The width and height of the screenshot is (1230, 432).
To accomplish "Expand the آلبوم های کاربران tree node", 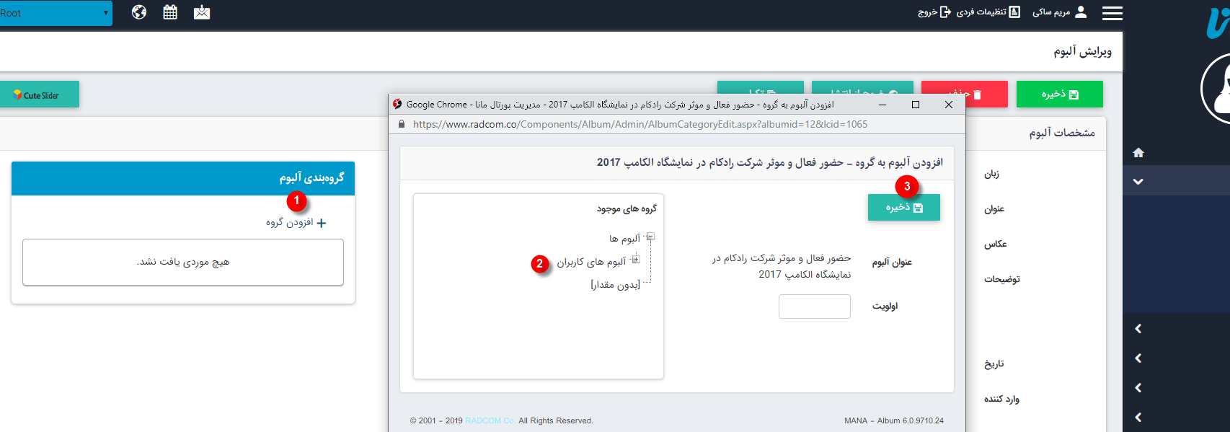I will (x=636, y=260).
